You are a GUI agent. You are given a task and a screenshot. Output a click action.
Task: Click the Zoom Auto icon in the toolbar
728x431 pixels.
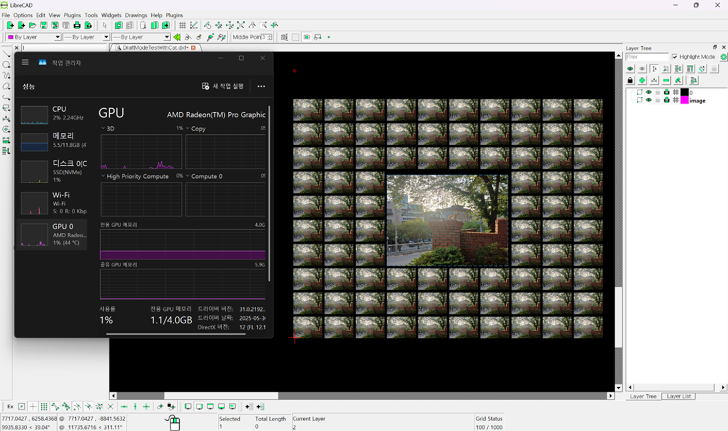tap(241, 25)
